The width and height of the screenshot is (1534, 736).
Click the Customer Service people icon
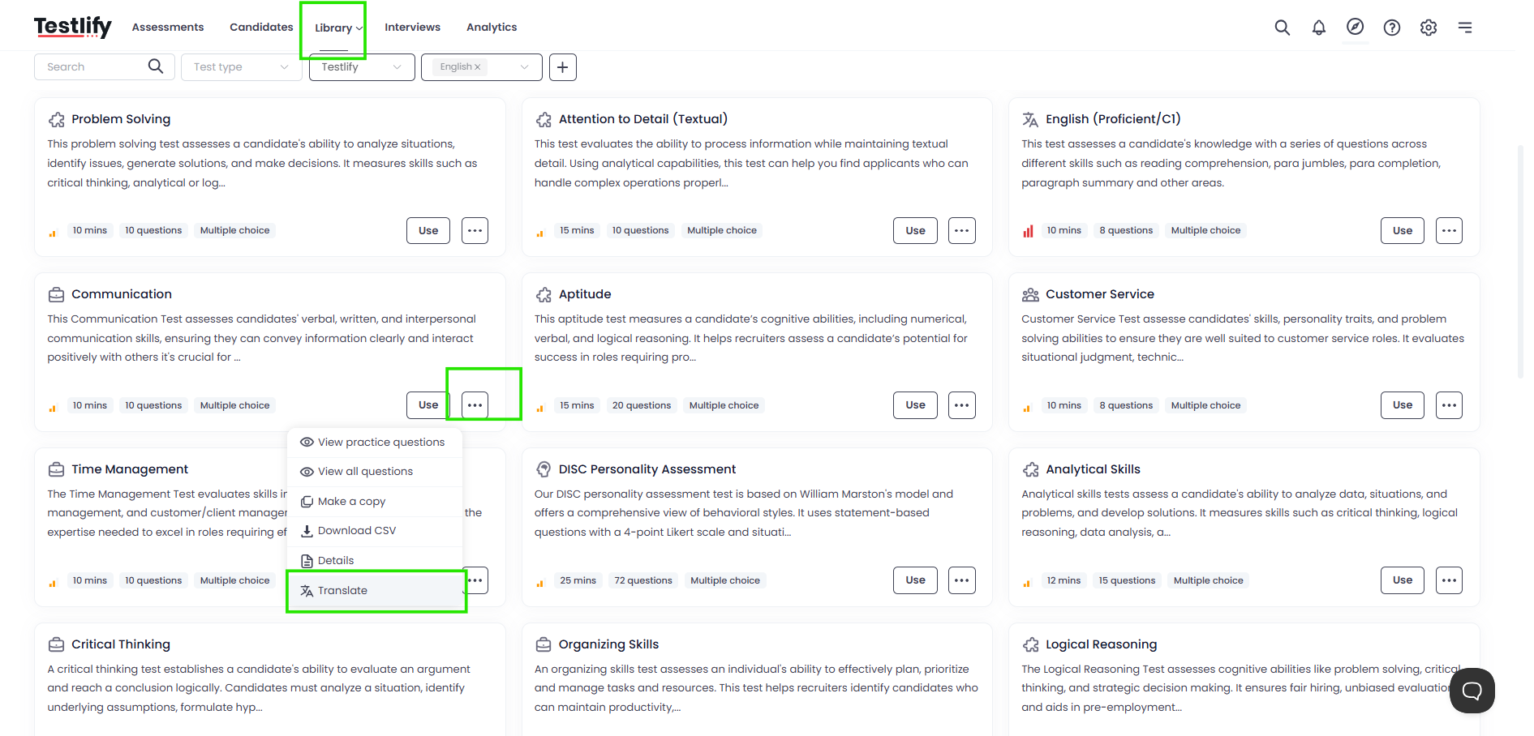coord(1030,294)
